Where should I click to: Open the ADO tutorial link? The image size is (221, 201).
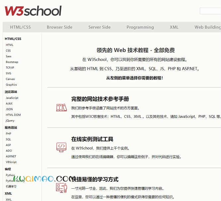9,151
